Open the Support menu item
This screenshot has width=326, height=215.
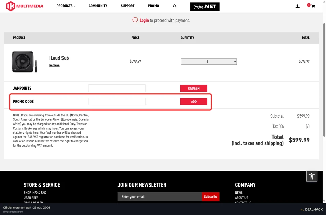pos(128,6)
